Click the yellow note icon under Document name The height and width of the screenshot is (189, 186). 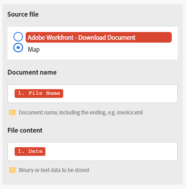pos(12,113)
